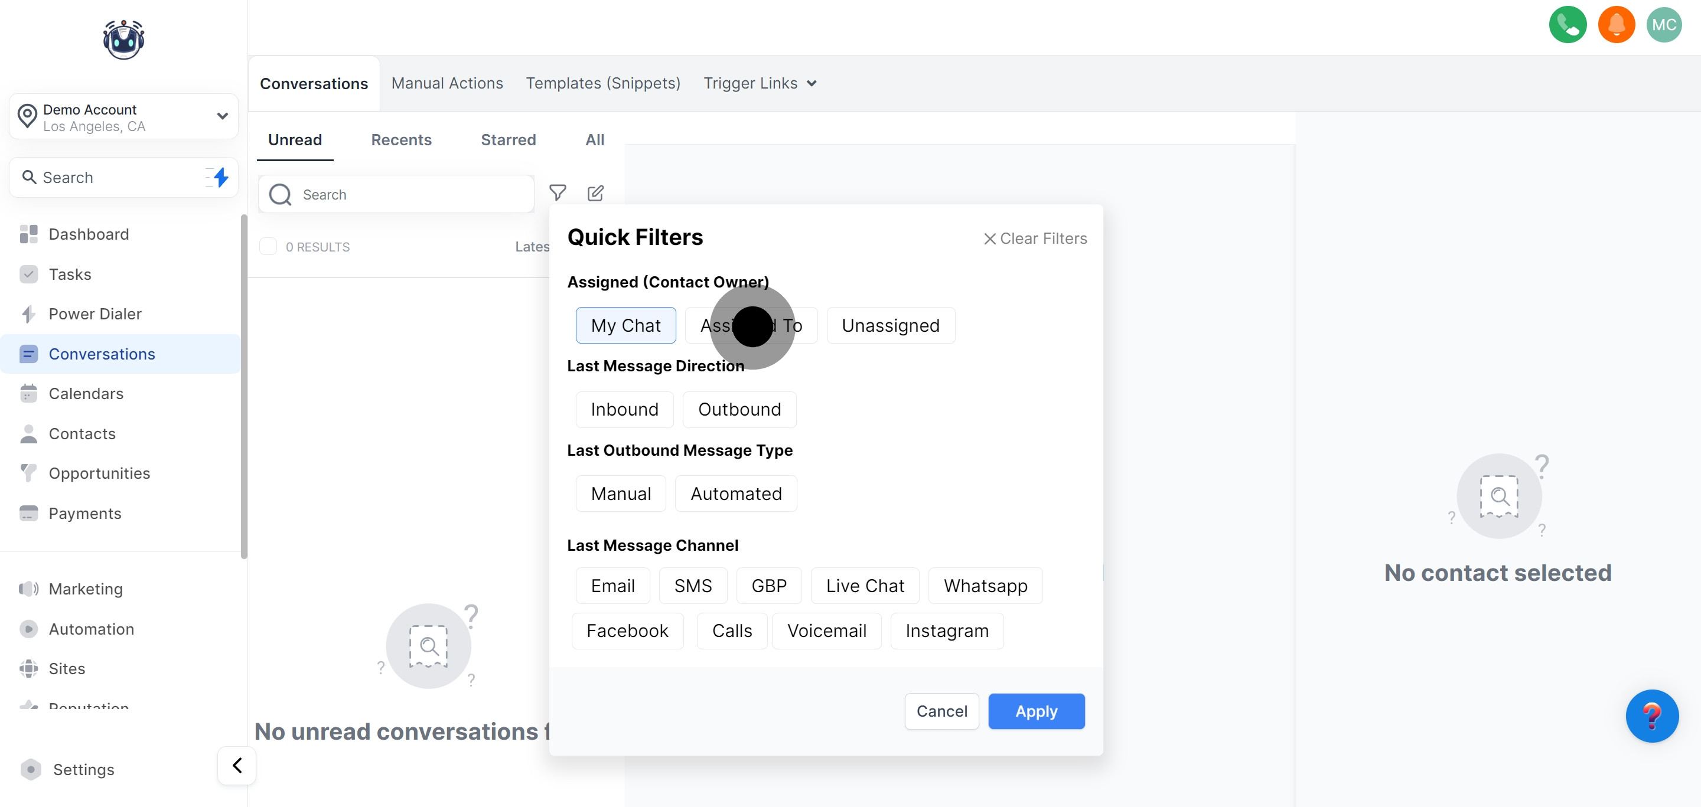Toggle the Whatsapp channel filter
The image size is (1701, 807).
[x=985, y=586]
